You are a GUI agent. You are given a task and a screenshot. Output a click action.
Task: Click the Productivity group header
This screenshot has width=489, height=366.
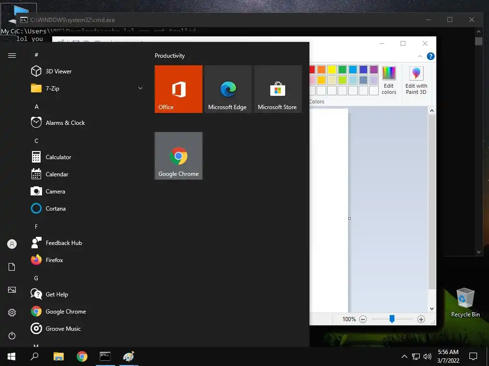click(170, 56)
